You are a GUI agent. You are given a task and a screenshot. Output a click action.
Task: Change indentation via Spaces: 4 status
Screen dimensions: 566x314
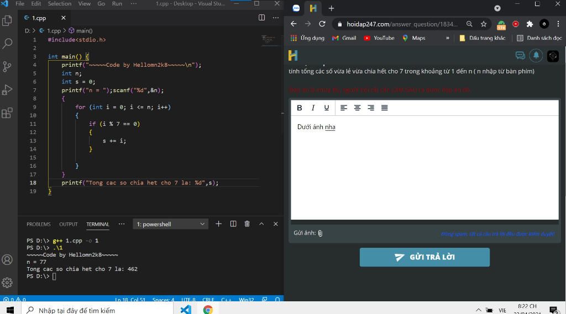pos(163,299)
